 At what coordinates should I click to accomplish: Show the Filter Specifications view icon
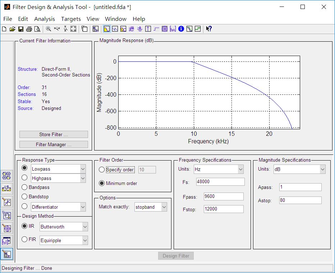pos(96,29)
